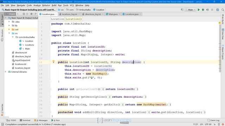
Task: Toggle the Ant Build side panel
Action: pos(223,19)
